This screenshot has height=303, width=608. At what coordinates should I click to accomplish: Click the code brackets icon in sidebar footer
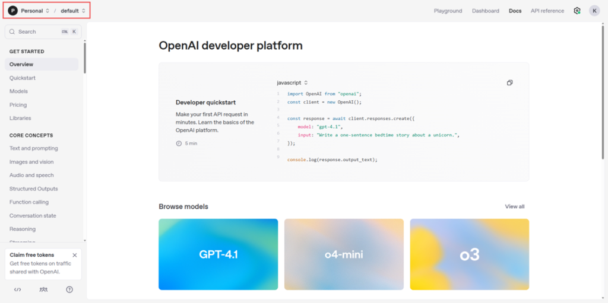(18, 289)
